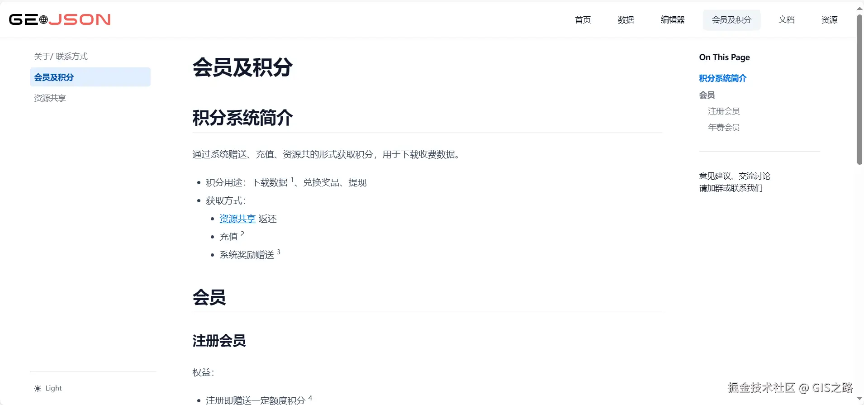This screenshot has height=405, width=864.
Task: Click the 注册会员 heading
Action: (219, 341)
